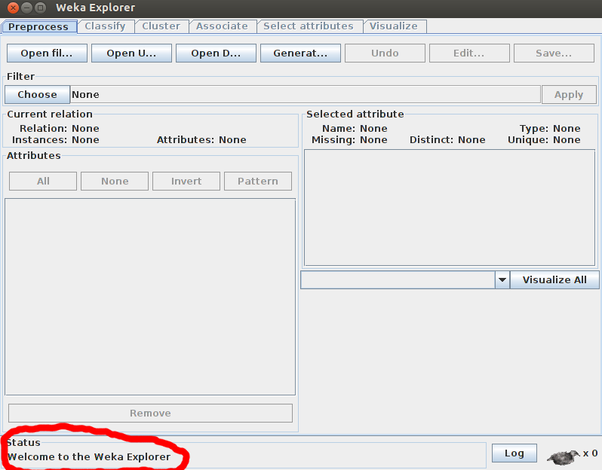Close the Weka Explorer window

tap(13, 8)
